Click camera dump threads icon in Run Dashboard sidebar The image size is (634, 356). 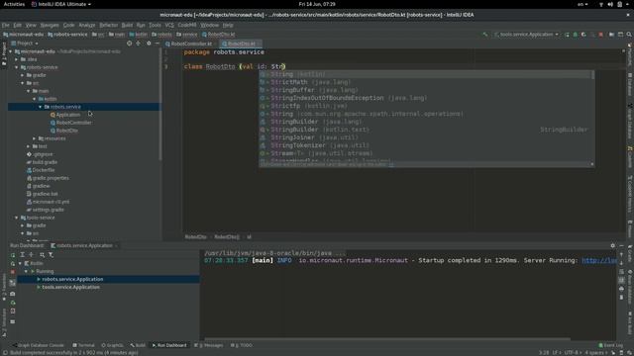point(13,294)
